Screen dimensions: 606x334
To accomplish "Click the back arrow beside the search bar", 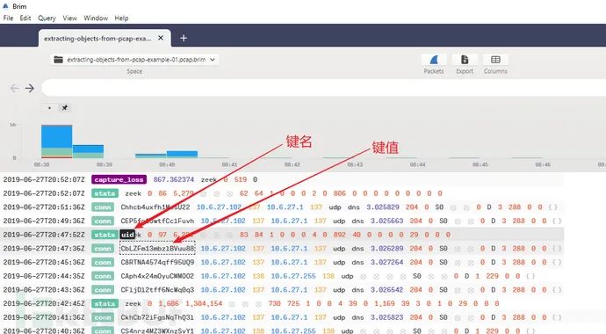I will tap(14, 88).
